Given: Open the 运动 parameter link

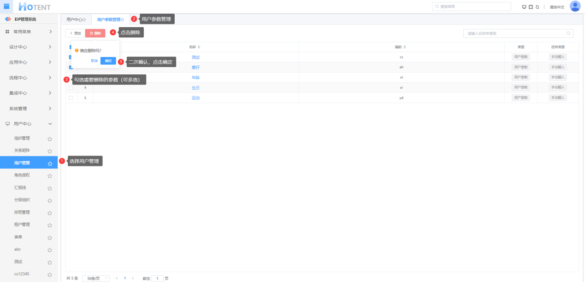Looking at the screenshot, I should [195, 98].
